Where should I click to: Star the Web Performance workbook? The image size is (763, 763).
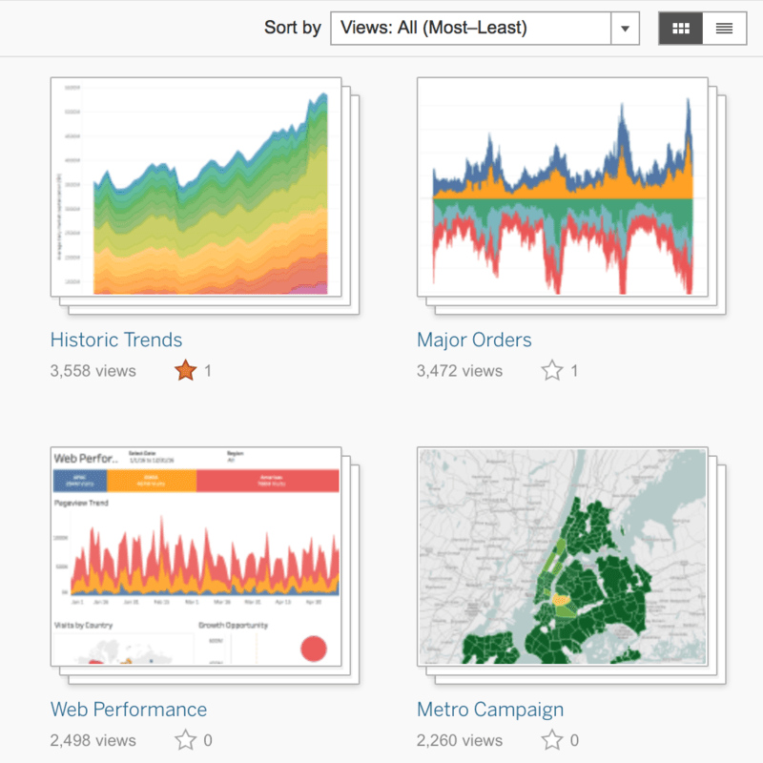click(185, 740)
